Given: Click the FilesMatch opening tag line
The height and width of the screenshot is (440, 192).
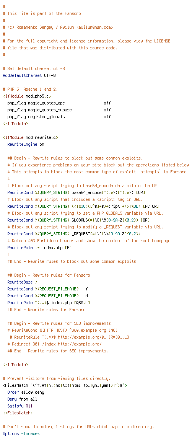Looking at the screenshot, I should 65,385.
